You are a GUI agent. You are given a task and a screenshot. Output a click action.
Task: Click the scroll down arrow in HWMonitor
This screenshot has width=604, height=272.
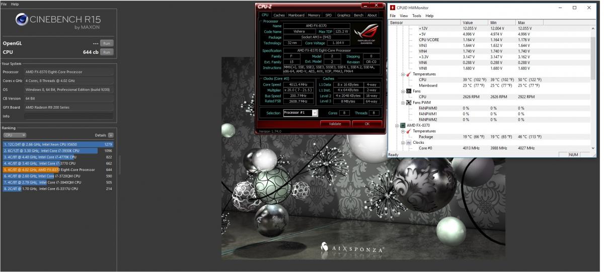594,148
